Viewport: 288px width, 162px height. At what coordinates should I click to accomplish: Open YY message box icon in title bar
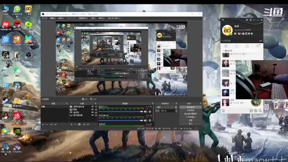pos(247,20)
